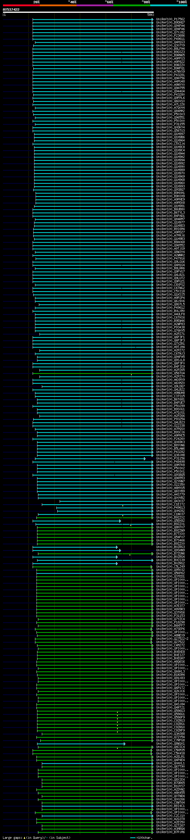Open hit UniRef100_Q94FA6
The image size is (190, 840).
170,29
